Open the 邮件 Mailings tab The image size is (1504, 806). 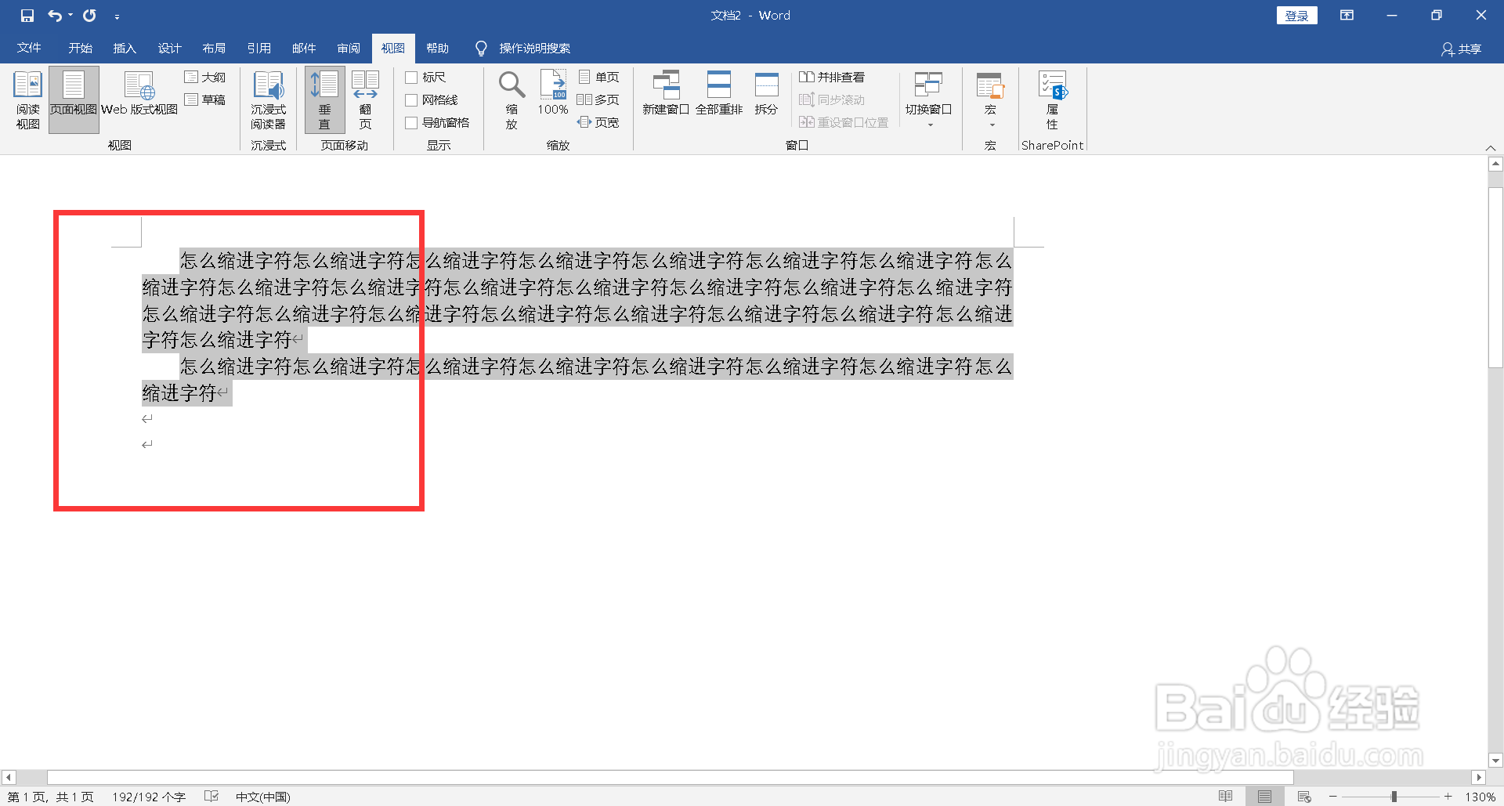(304, 49)
